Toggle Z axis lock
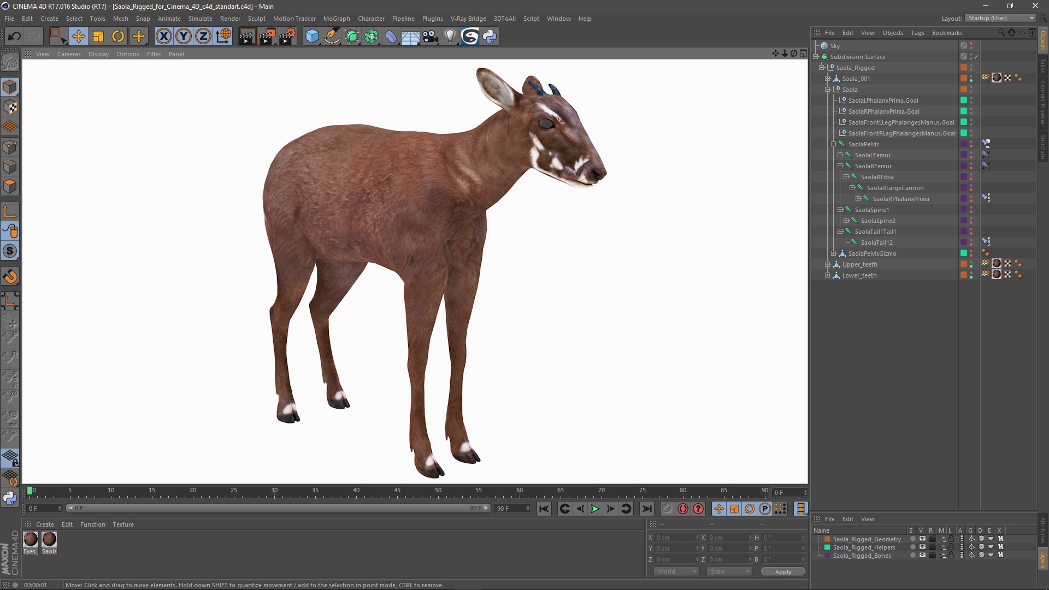Viewport: 1049px width, 590px height. 203,37
